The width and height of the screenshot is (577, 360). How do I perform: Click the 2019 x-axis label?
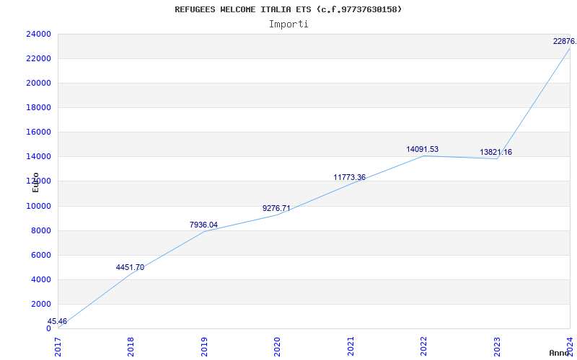point(204,347)
